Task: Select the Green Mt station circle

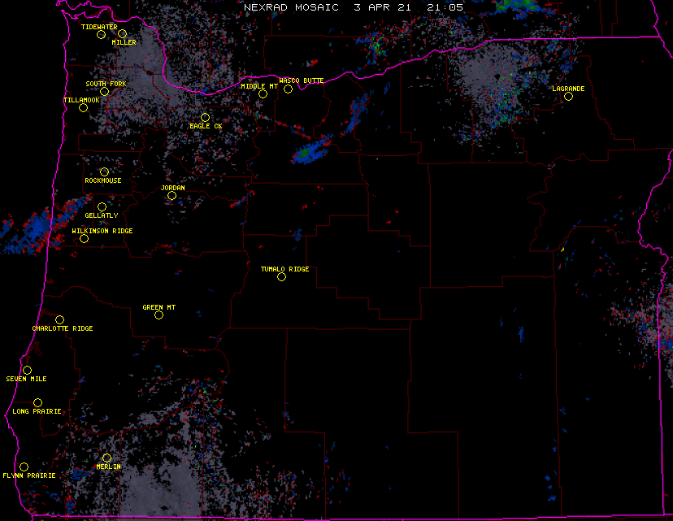Action: pyautogui.click(x=158, y=315)
